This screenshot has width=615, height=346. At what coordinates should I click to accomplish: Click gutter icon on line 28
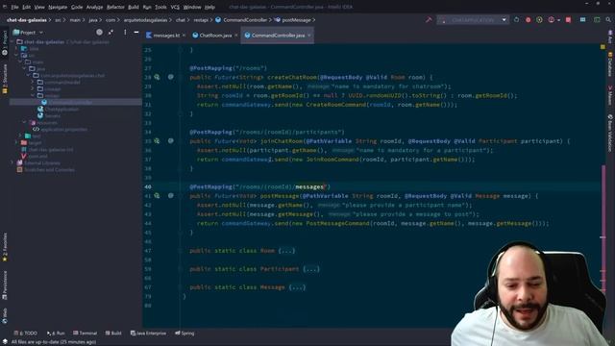(x=157, y=77)
